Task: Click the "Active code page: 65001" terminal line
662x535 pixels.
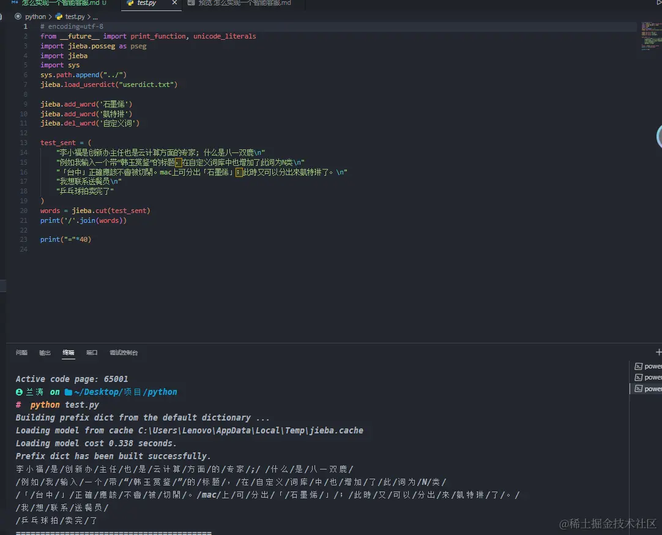Action: 72,379
